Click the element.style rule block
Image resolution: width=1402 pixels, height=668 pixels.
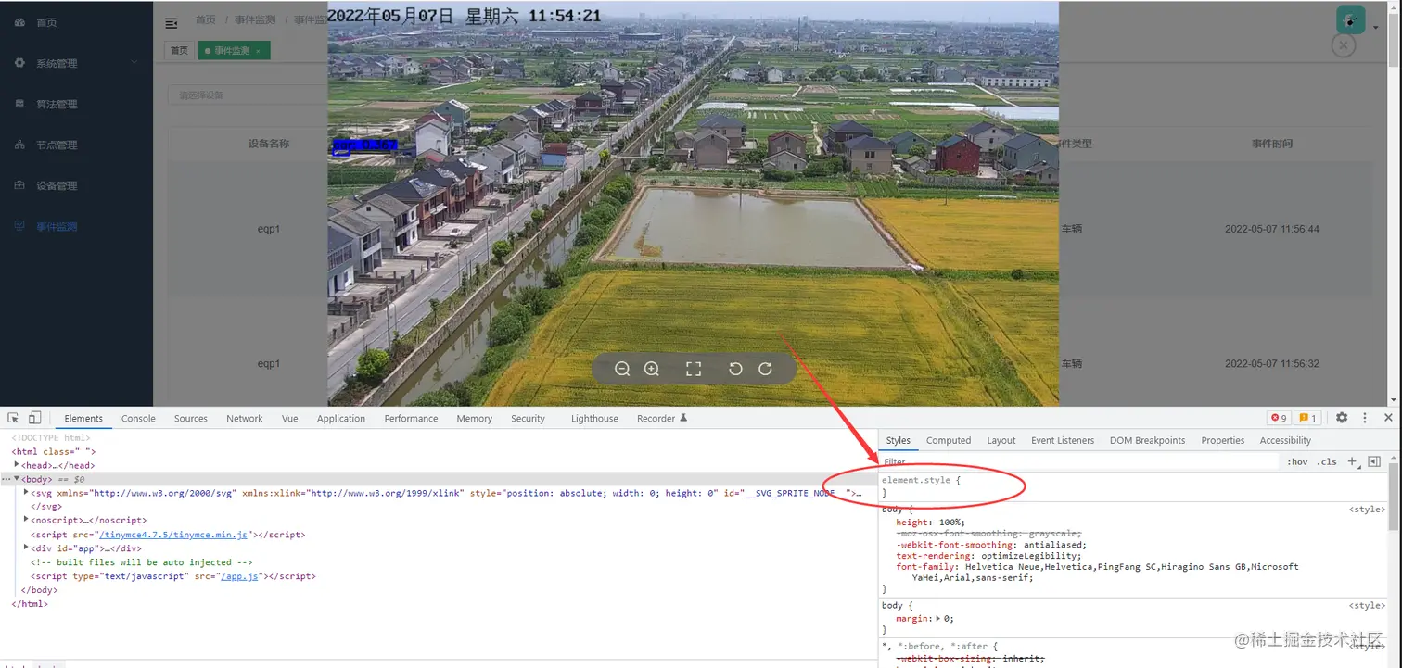click(x=1132, y=486)
